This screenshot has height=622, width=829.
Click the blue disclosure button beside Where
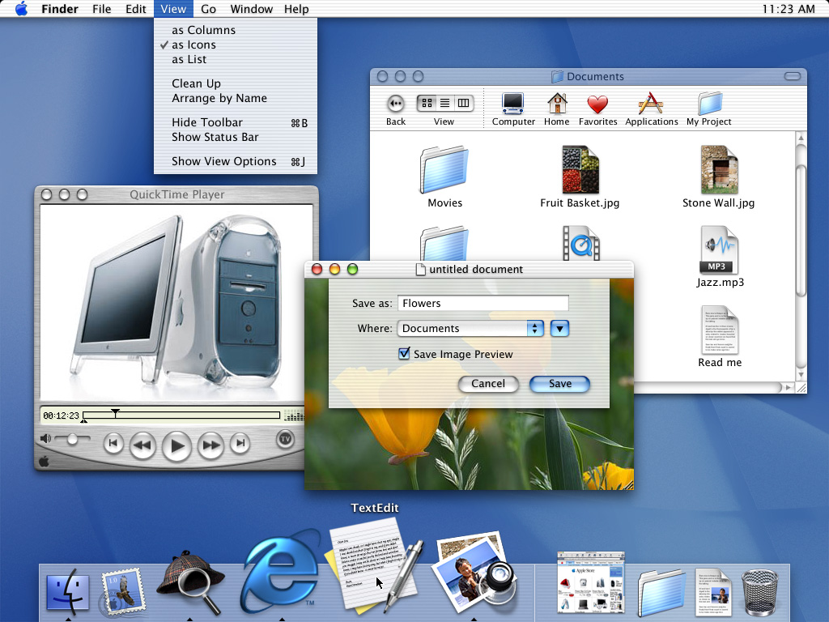pos(559,328)
